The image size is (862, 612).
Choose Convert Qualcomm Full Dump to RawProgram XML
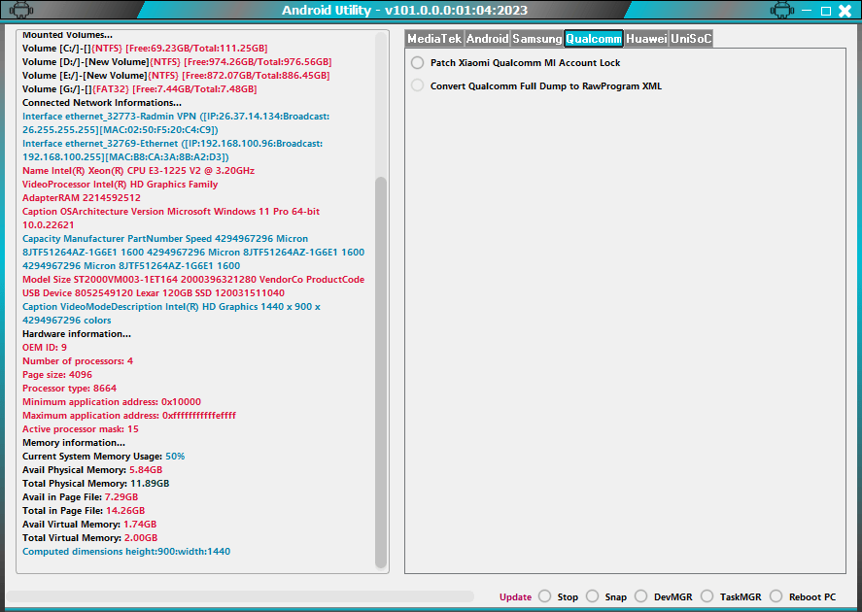click(418, 85)
